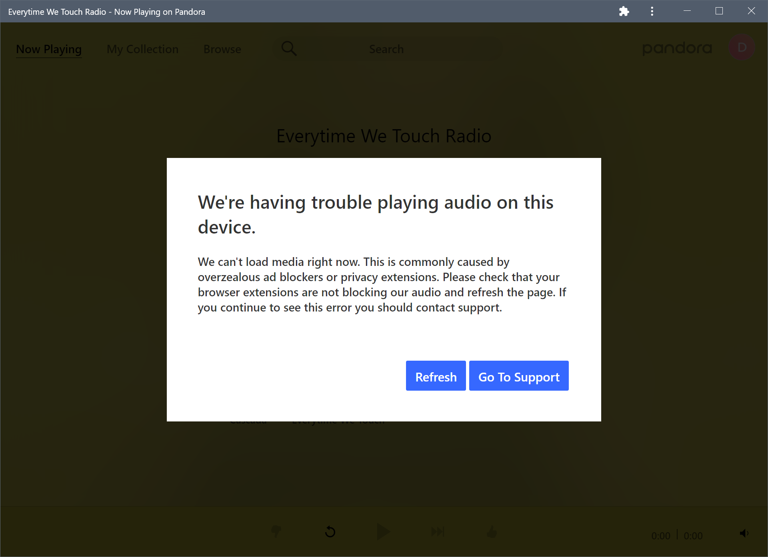Open the D profile avatar menu
The height and width of the screenshot is (557, 768).
(742, 48)
